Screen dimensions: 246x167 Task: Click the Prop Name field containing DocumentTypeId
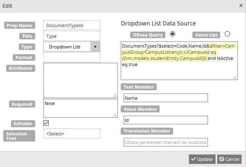point(72,25)
